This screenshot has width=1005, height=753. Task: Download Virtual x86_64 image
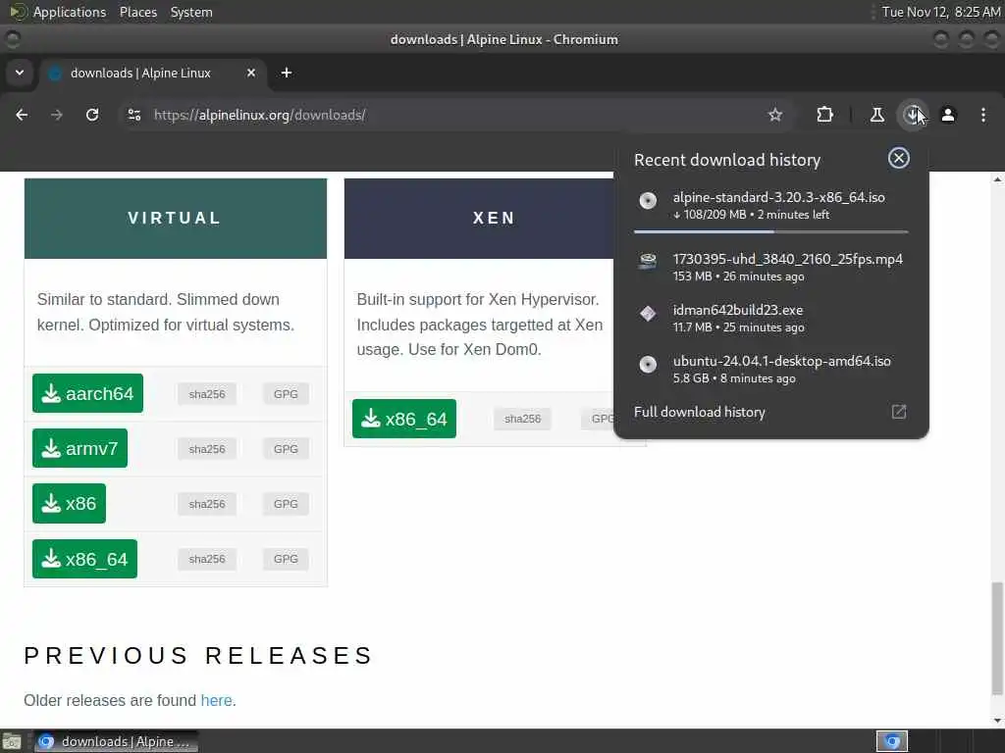pyautogui.click(x=85, y=559)
